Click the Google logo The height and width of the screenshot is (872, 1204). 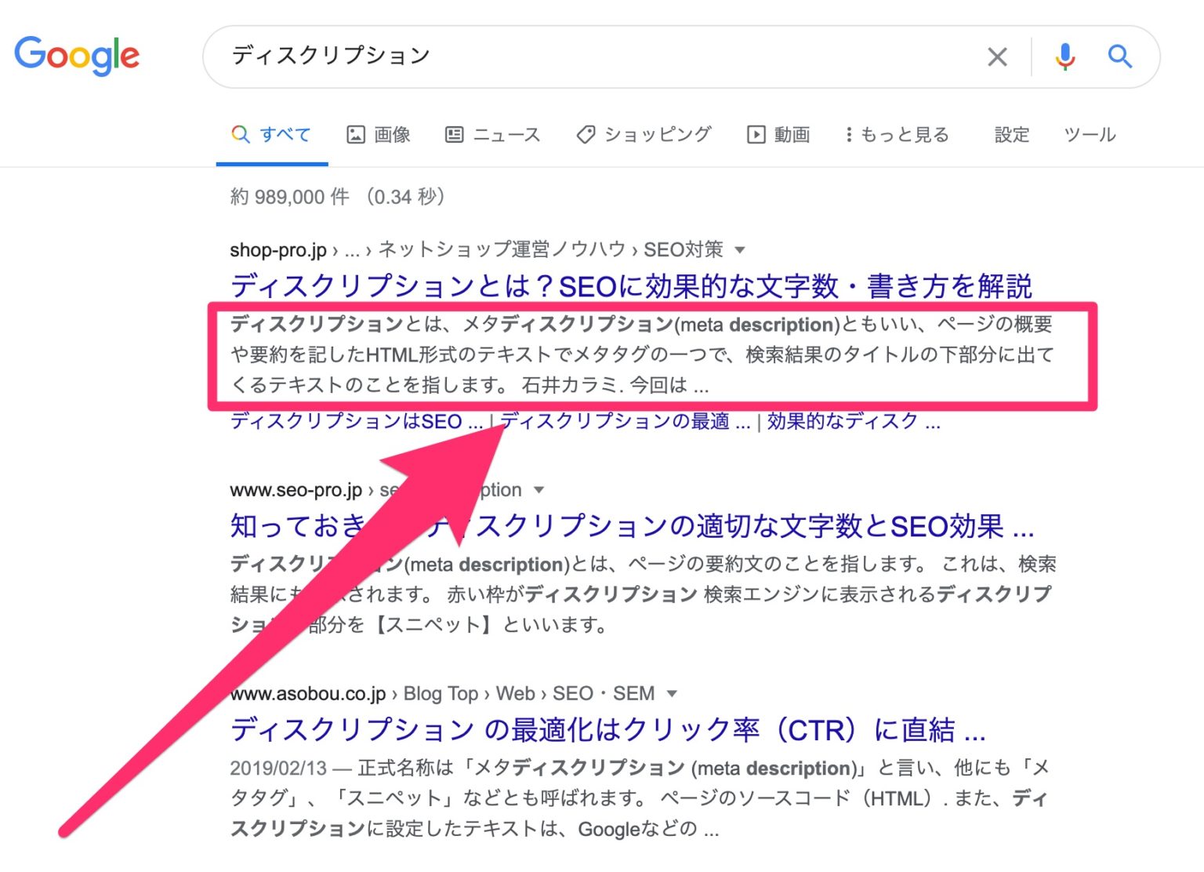coord(77,56)
